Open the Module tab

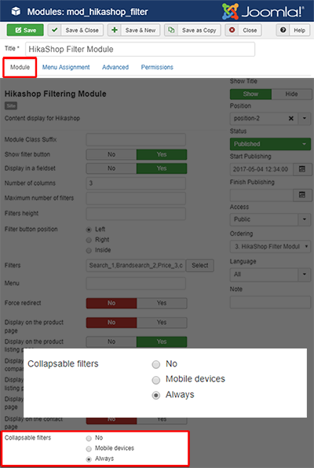coord(20,67)
